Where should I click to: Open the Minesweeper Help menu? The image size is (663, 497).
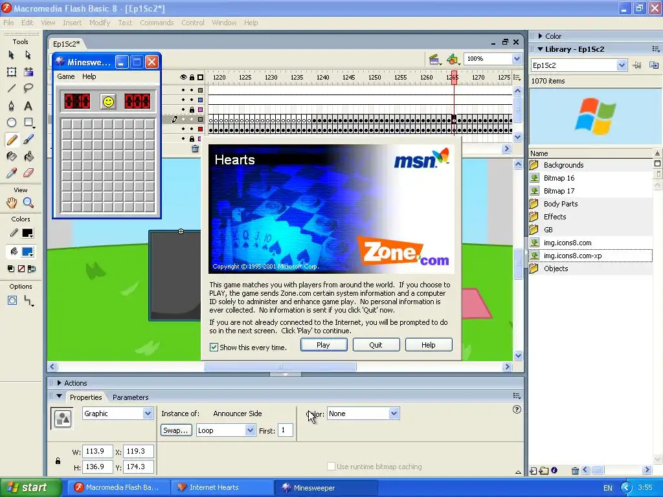click(89, 76)
